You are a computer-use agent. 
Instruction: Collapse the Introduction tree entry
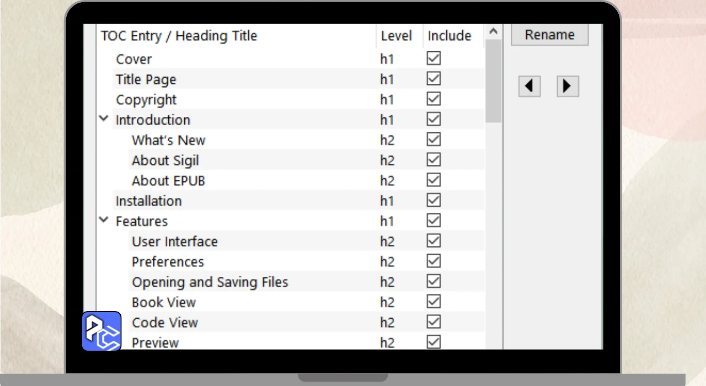pos(104,119)
